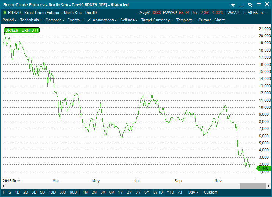Open the Period dropdown

(10, 20)
